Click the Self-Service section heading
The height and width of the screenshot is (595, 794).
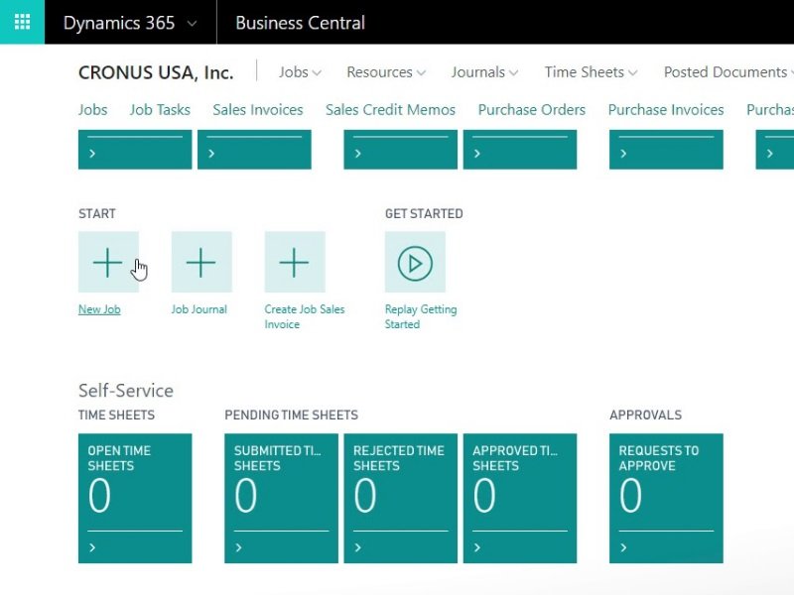tap(126, 391)
